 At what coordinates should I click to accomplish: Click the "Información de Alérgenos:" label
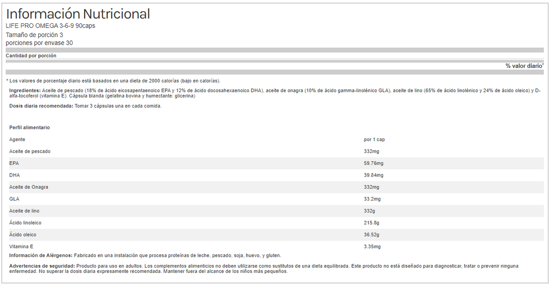click(x=41, y=255)
